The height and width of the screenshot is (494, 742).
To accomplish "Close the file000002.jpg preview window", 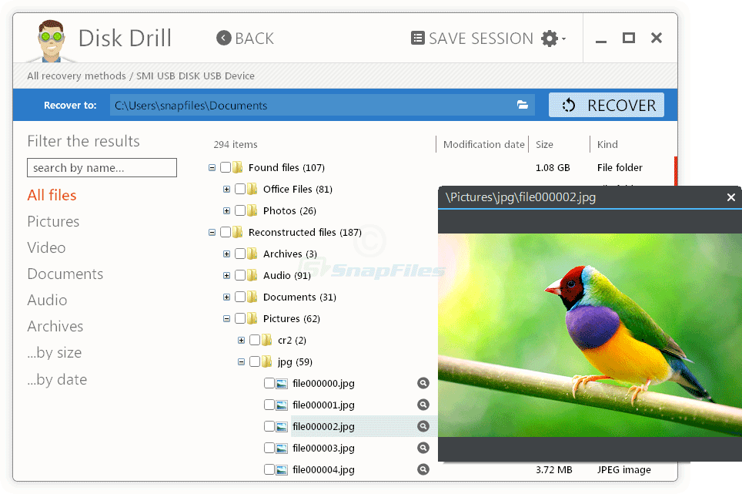I will pos(730,197).
